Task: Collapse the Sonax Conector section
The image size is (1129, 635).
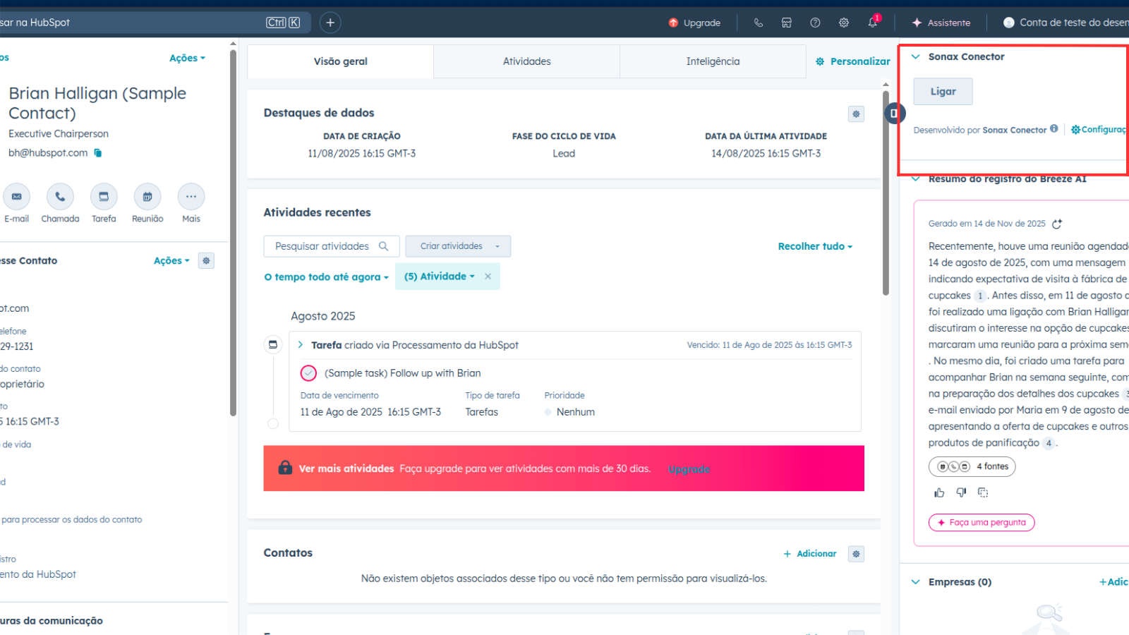Action: coord(916,56)
